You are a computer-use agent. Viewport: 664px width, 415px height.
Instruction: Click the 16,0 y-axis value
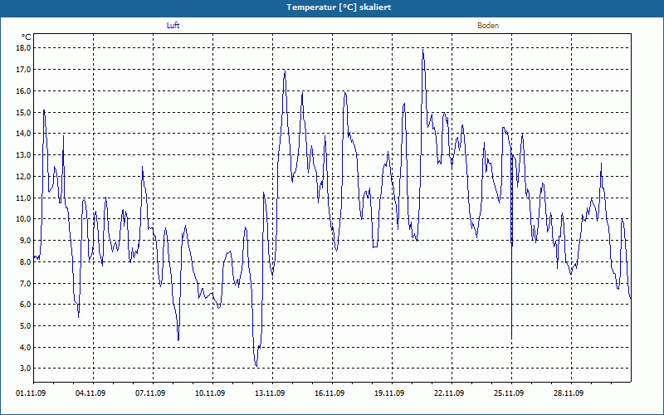click(x=23, y=91)
